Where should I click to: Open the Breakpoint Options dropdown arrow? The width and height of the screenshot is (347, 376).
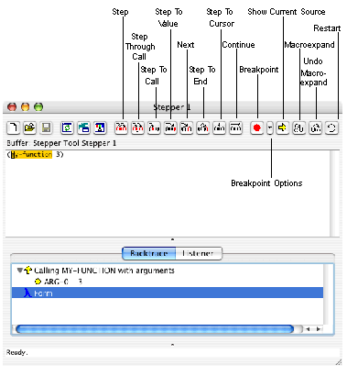coord(270,127)
